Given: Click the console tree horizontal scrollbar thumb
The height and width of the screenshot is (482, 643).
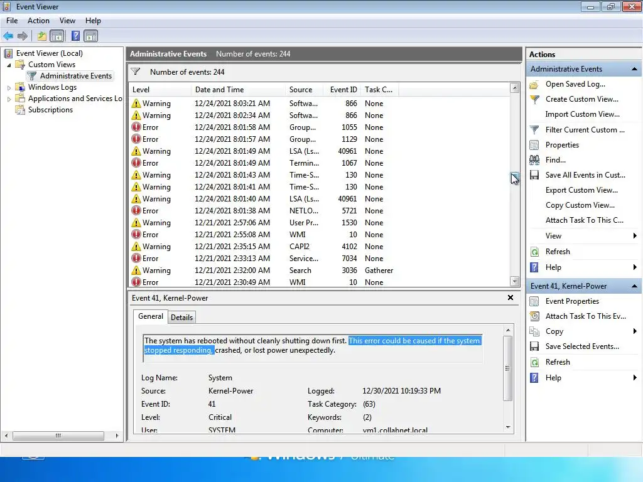Looking at the screenshot, I should (x=58, y=436).
